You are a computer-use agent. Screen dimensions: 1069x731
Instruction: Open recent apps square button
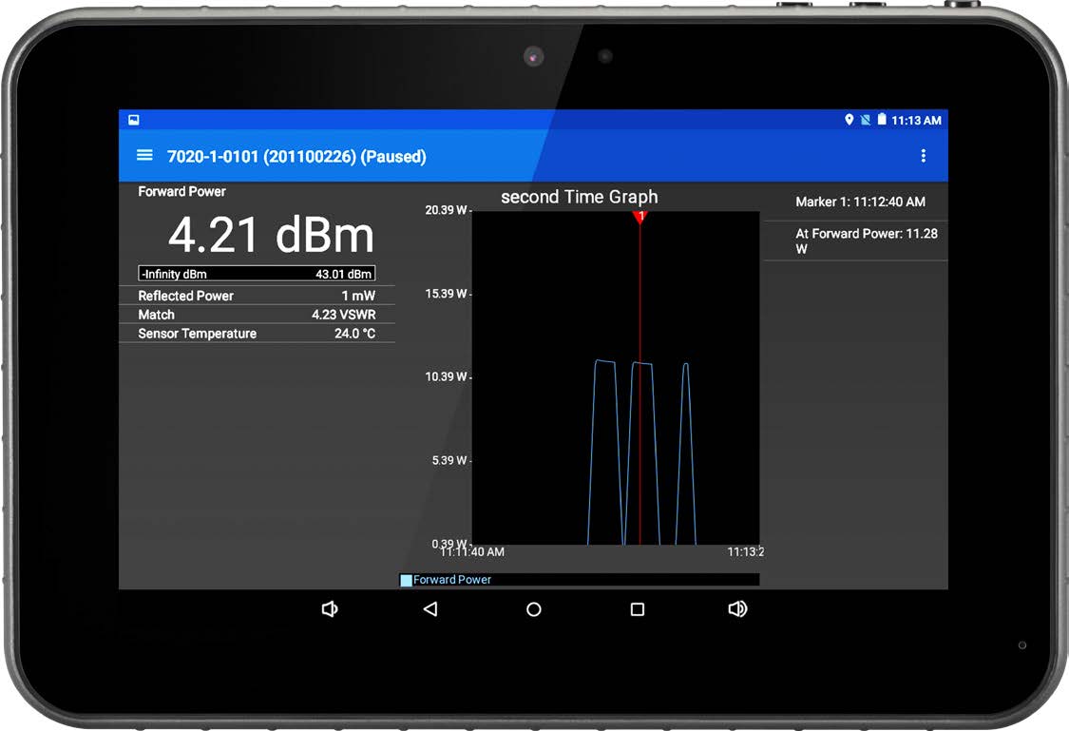coord(638,609)
